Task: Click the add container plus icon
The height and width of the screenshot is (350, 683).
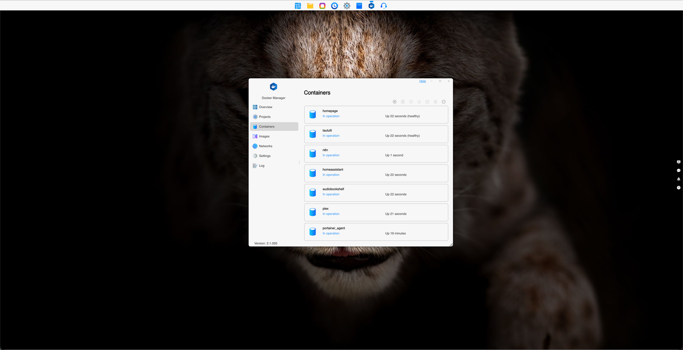Action: [x=394, y=102]
